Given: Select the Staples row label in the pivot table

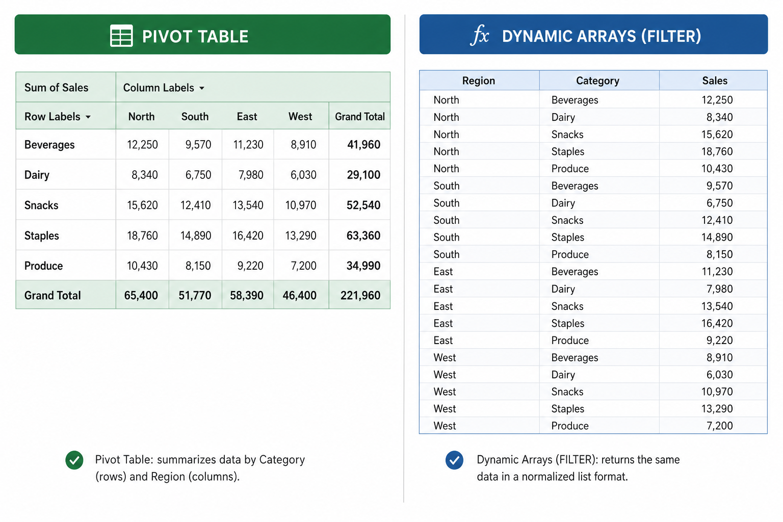Looking at the screenshot, I should point(42,236).
